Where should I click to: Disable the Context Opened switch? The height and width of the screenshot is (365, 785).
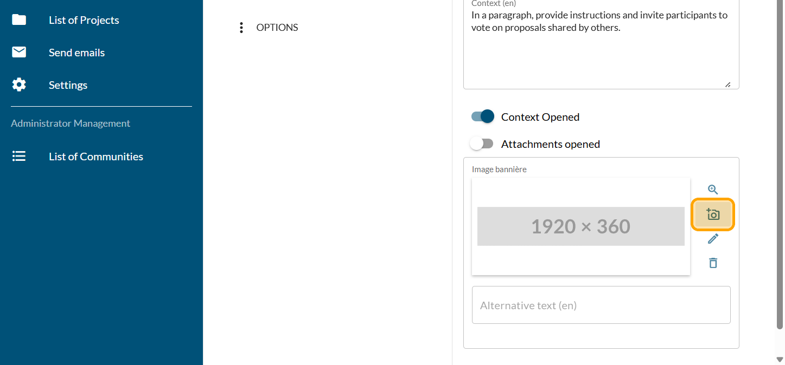[x=483, y=116]
